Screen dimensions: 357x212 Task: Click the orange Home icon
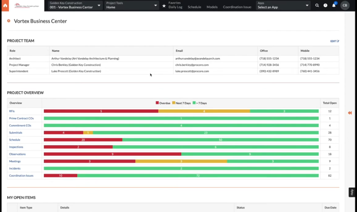5,6
